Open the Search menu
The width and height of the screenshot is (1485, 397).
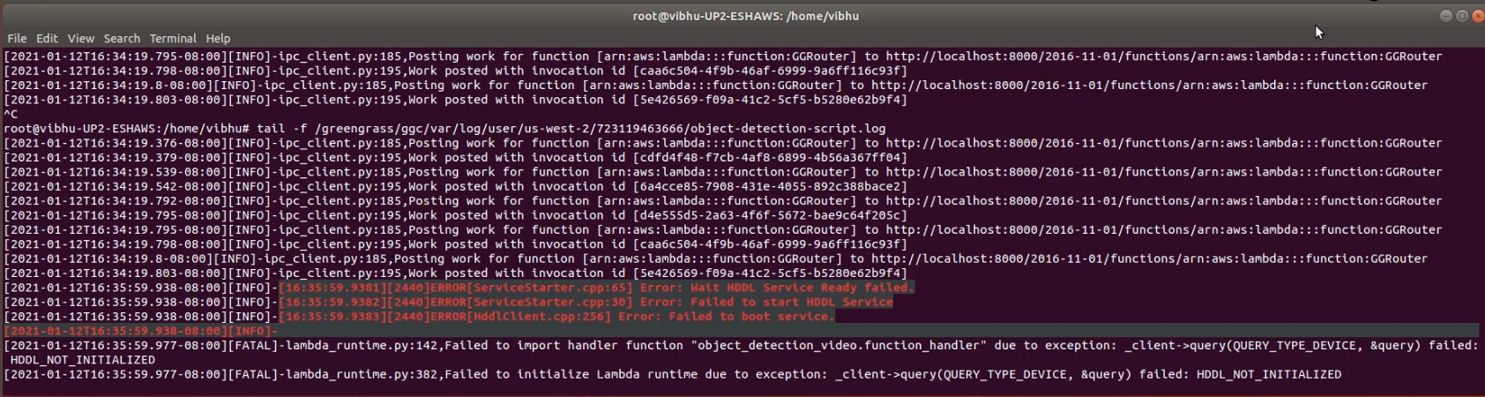(122, 39)
